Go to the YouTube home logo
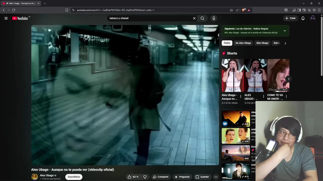This screenshot has width=323, height=181. coord(20,18)
